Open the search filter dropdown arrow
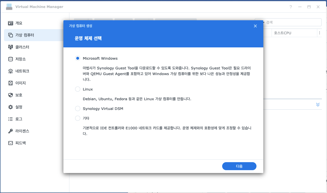327x193 pixels. [x=264, y=22]
